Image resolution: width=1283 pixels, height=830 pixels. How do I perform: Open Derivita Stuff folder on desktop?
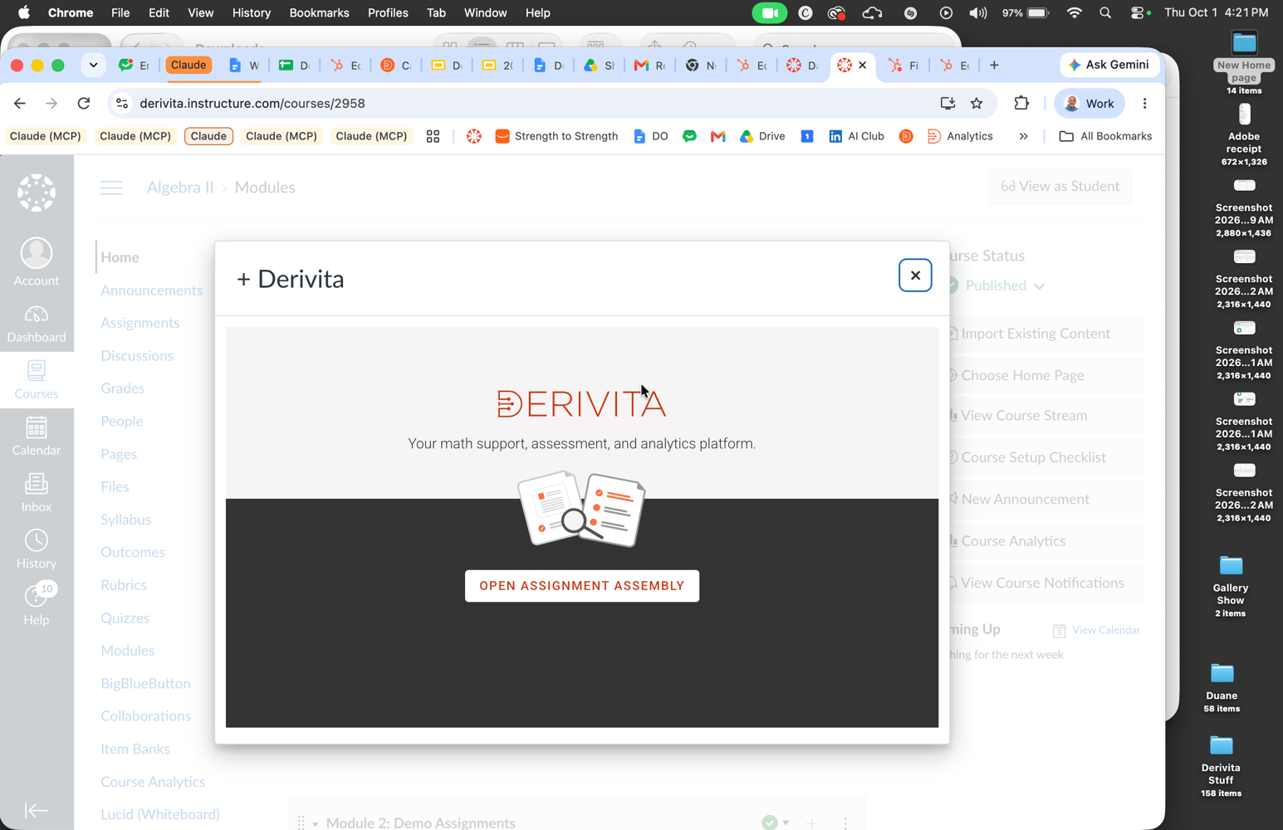(x=1221, y=766)
